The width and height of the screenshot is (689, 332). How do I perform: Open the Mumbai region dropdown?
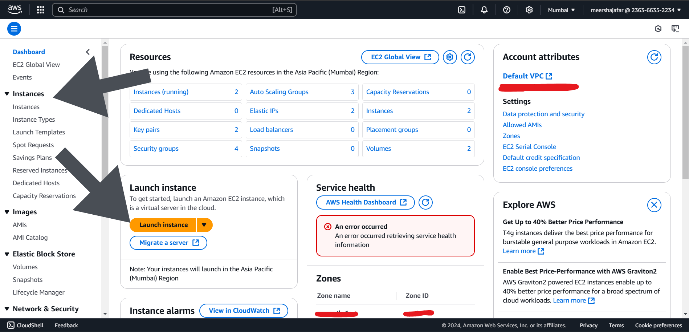click(x=561, y=10)
